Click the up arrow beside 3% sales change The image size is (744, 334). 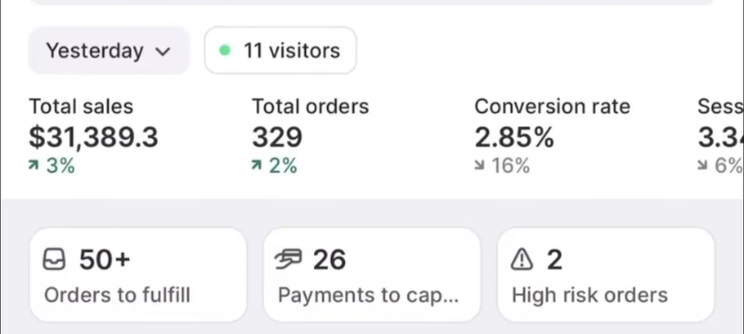click(x=35, y=166)
